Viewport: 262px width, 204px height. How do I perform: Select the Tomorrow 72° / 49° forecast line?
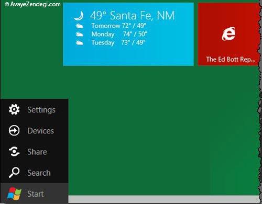click(119, 26)
